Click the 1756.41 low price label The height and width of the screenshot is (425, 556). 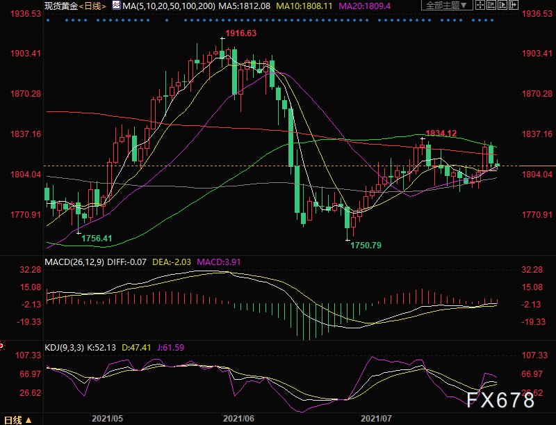coord(97,239)
